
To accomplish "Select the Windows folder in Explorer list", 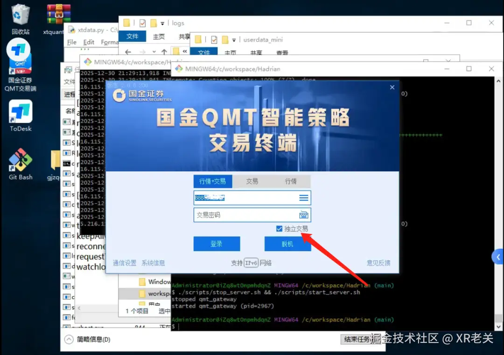I will (155, 282).
